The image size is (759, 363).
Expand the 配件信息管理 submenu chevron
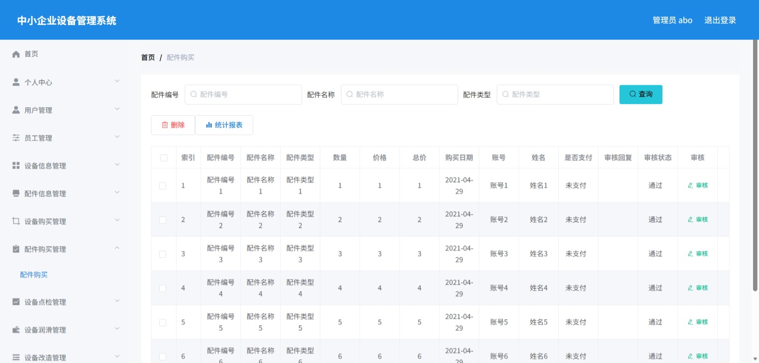pos(117,192)
